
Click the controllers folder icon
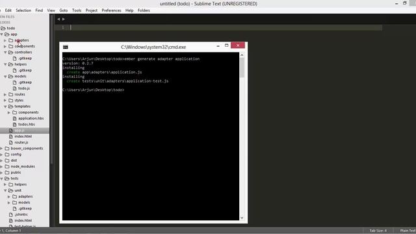[x=11, y=52]
